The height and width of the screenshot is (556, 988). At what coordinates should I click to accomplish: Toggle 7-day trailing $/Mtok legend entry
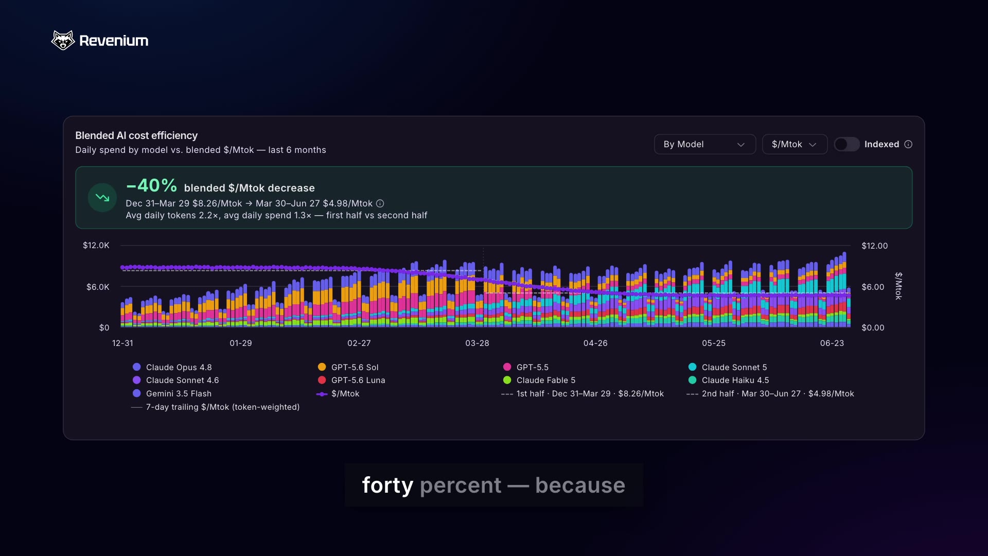tap(216, 407)
